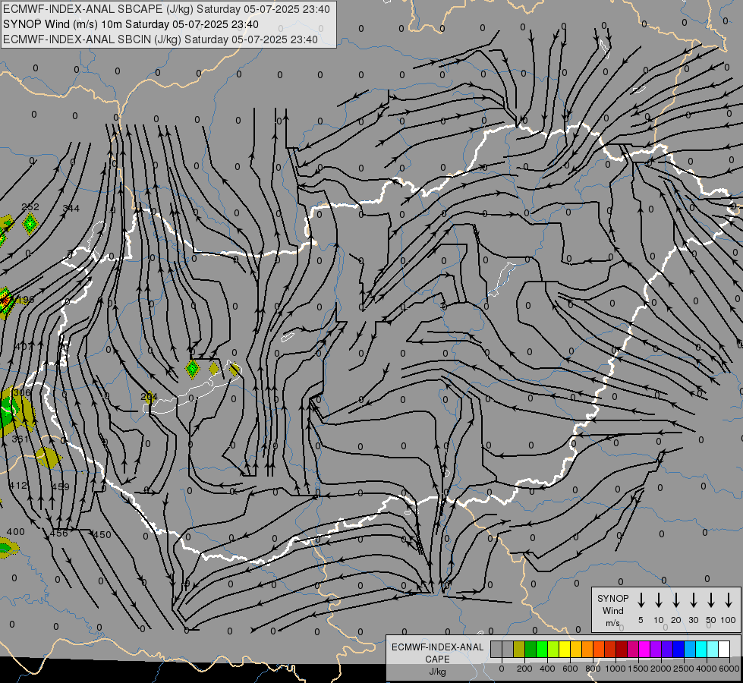Viewport: 743px width, 683px height.
Task: Click the CAPE value 195 on map
Action: point(26,300)
